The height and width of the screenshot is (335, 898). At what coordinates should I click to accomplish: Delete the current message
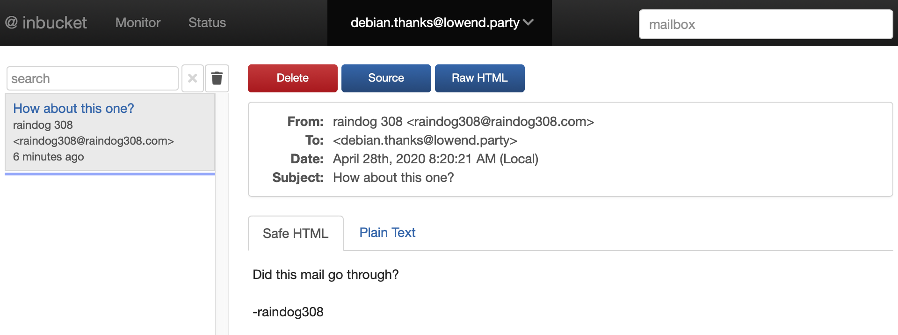293,78
